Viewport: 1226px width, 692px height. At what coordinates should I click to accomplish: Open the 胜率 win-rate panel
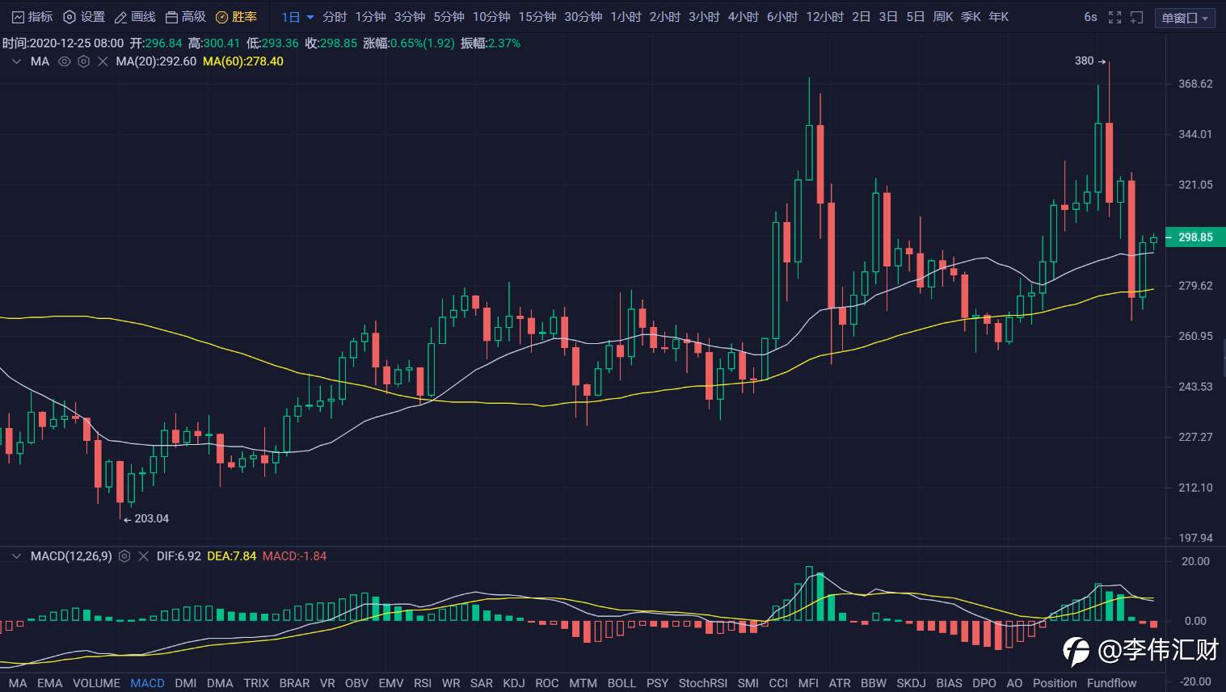click(x=236, y=17)
